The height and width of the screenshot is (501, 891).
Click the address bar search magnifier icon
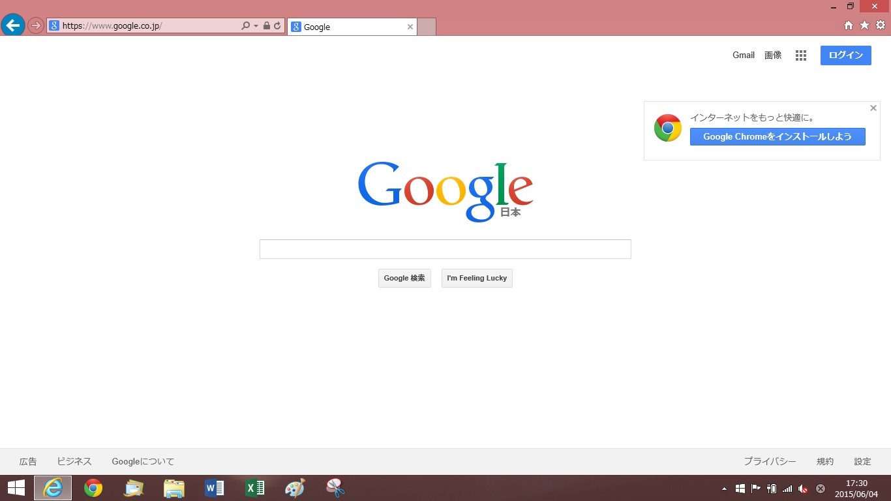[245, 26]
